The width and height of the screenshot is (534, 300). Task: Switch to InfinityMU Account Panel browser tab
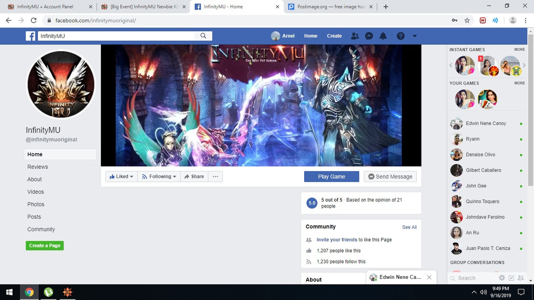pyautogui.click(x=49, y=7)
